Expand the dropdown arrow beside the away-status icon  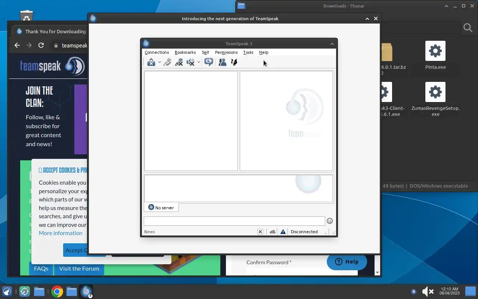pos(159,62)
